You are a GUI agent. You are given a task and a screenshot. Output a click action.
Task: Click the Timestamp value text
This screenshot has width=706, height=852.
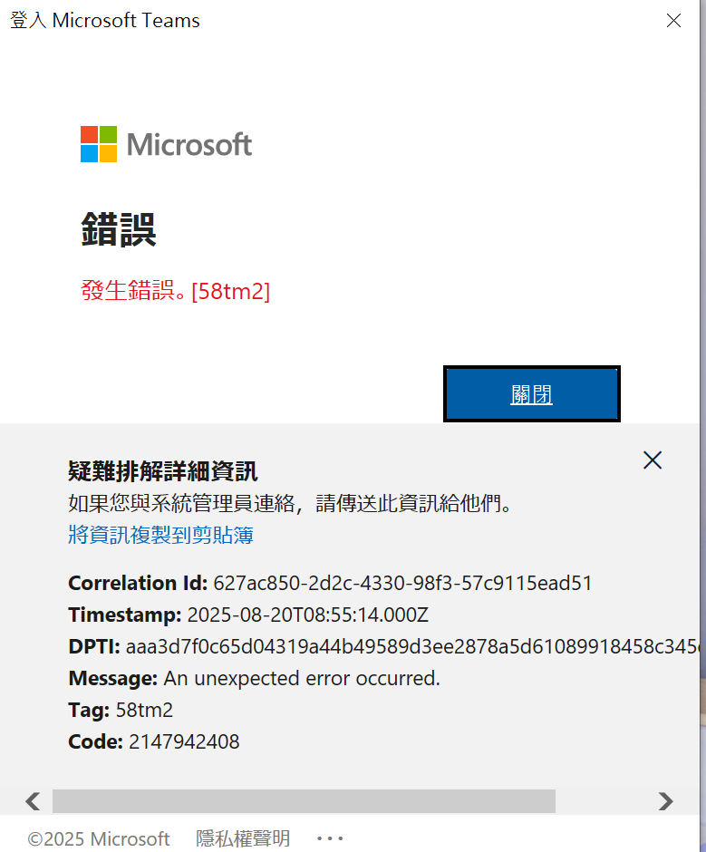click(x=307, y=615)
